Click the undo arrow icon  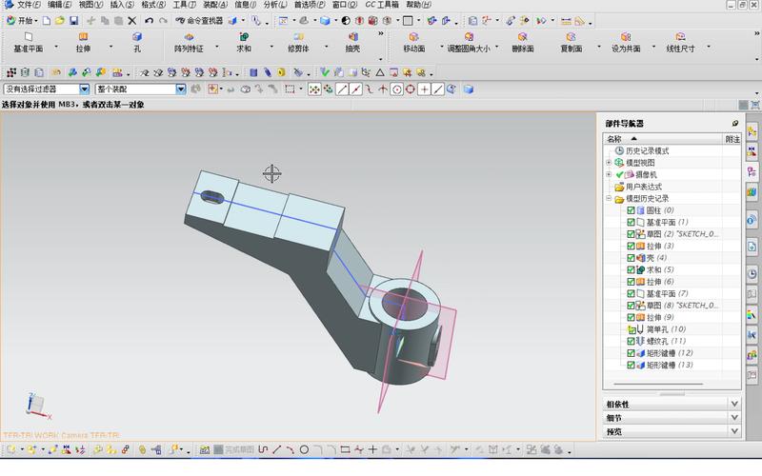(149, 21)
